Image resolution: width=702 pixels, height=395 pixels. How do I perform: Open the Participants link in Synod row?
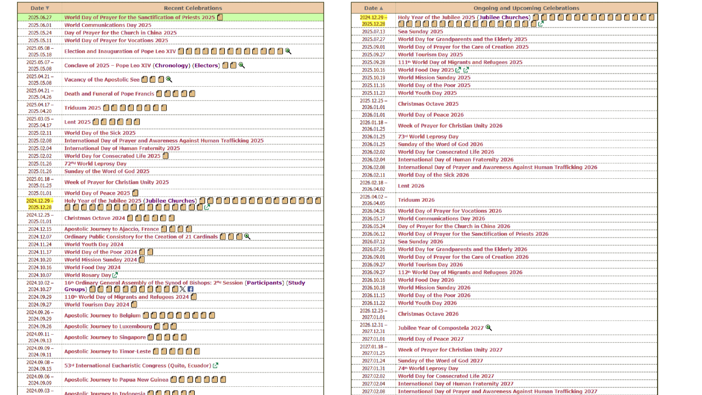point(265,283)
